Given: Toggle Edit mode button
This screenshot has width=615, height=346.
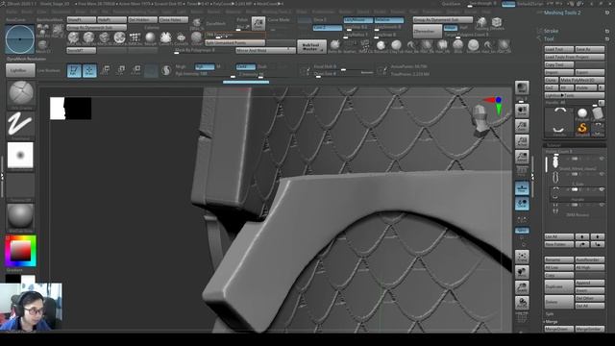Looking at the screenshot, I should 74,70.
